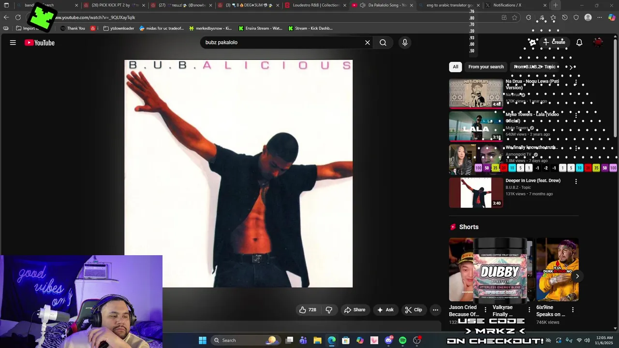Open the YouTube guide hamburger menu

pyautogui.click(x=13, y=43)
